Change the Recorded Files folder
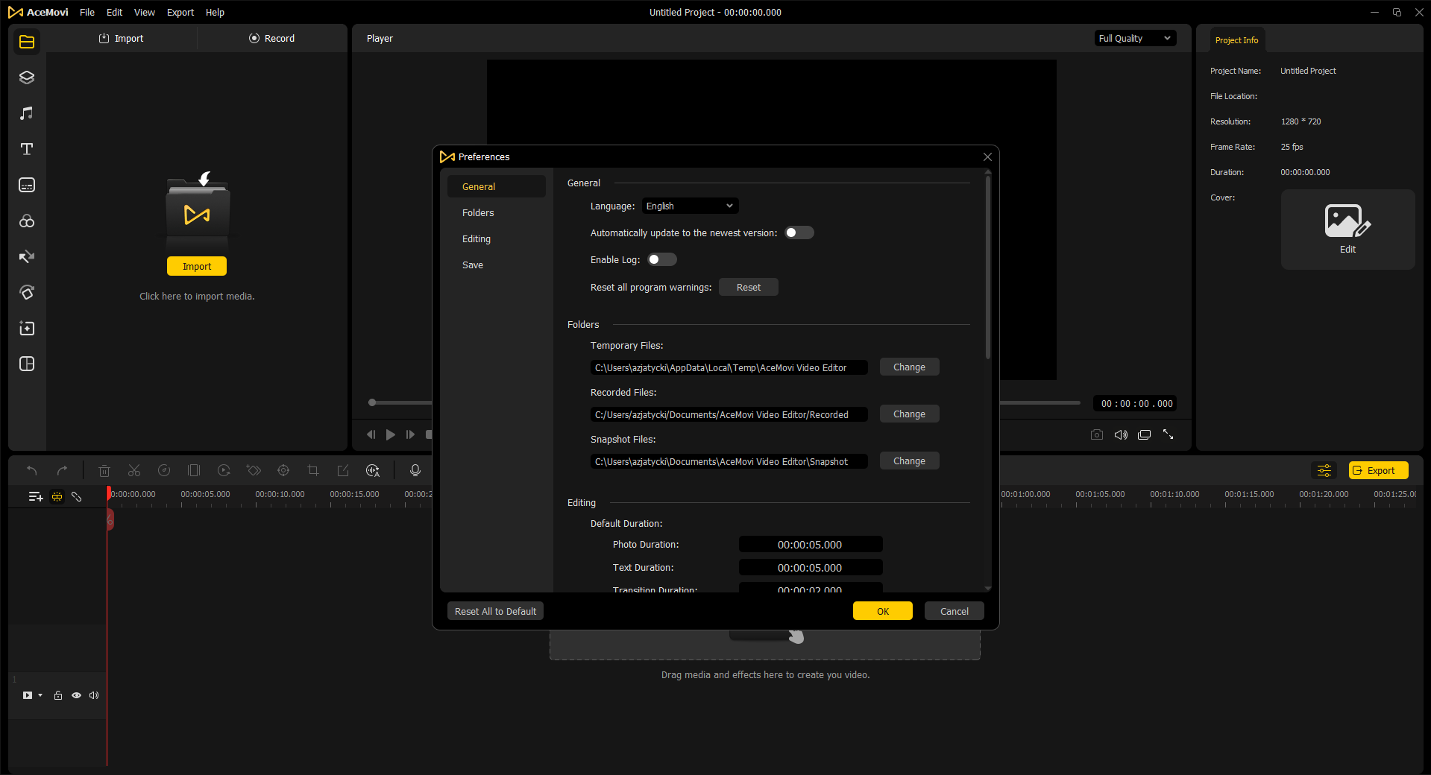The width and height of the screenshot is (1431, 775). point(910,414)
